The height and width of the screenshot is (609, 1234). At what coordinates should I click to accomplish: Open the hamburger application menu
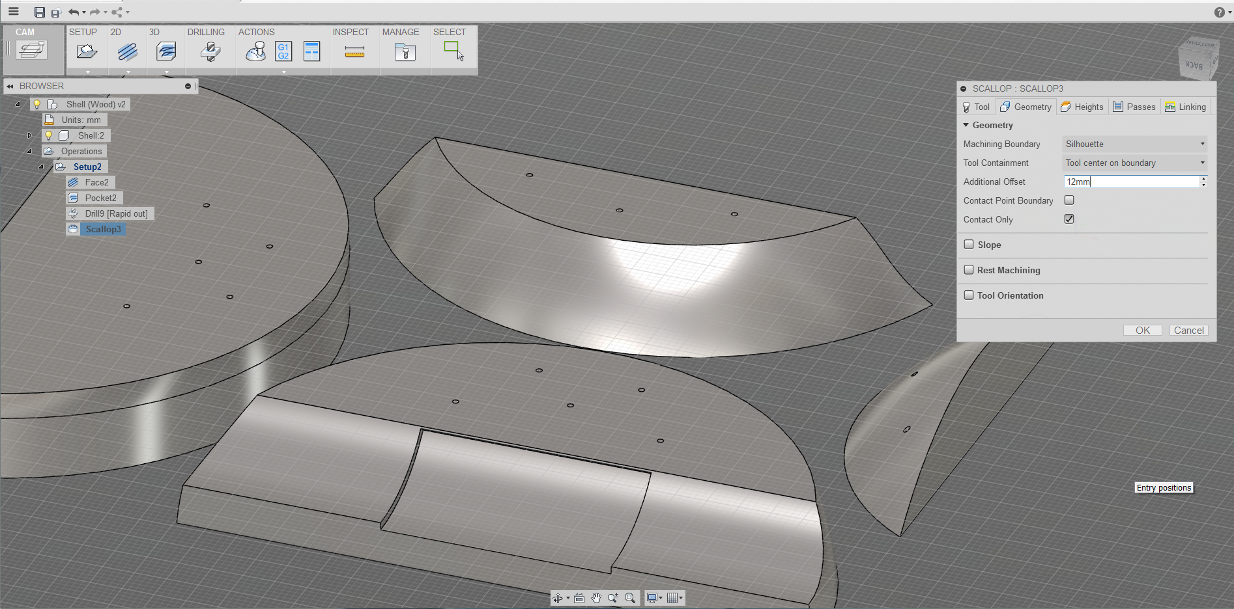13,12
